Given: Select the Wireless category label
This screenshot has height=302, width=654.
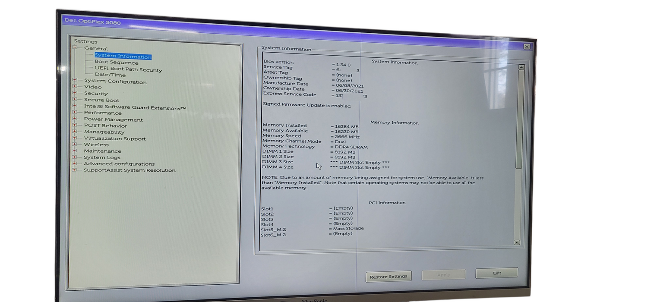Looking at the screenshot, I should 96,145.
